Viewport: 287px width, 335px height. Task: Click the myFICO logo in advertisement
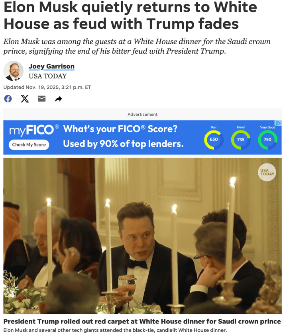tap(34, 130)
